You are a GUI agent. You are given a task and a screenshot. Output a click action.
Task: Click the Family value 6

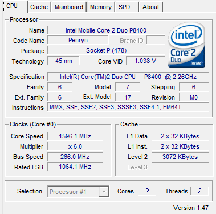tap(60, 87)
